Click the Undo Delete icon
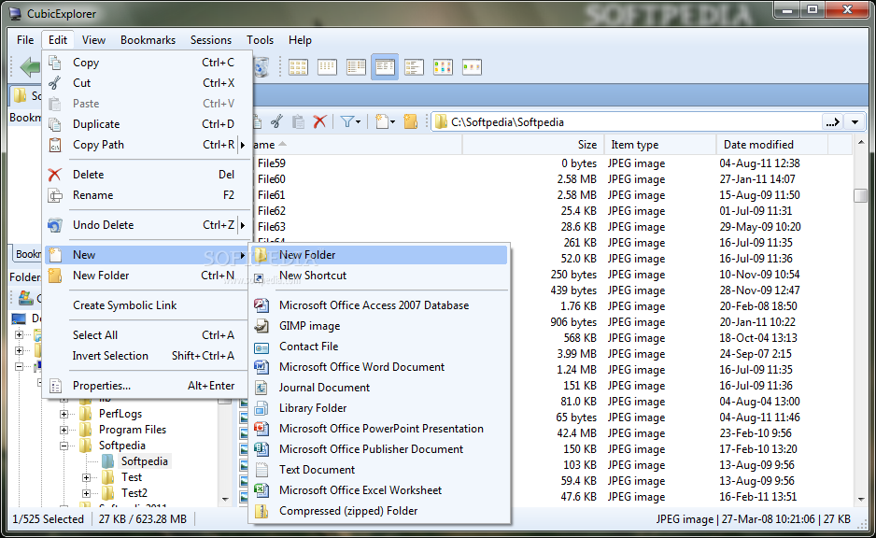The width and height of the screenshot is (876, 538). point(55,225)
